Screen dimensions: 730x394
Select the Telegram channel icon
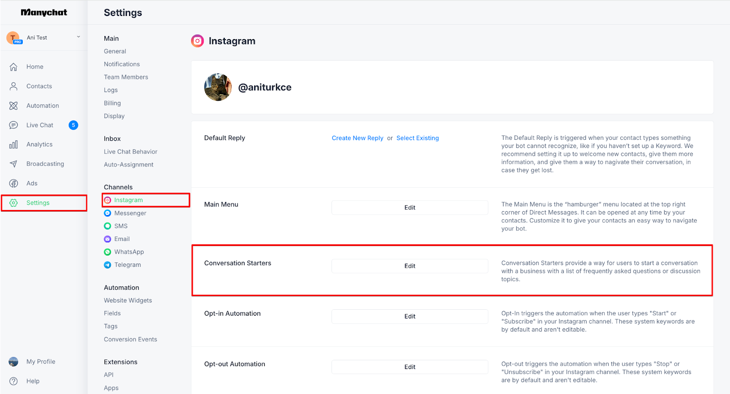click(108, 265)
